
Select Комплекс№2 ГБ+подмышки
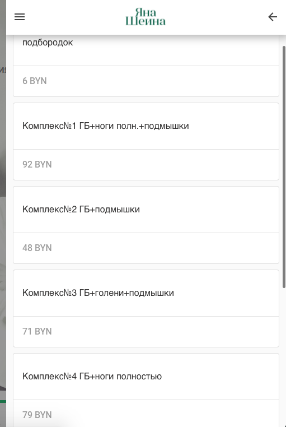(81, 210)
